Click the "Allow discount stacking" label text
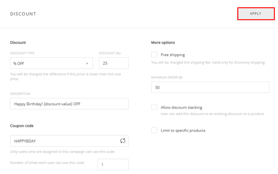This screenshot has width=278, height=174. pyautogui.click(x=181, y=108)
